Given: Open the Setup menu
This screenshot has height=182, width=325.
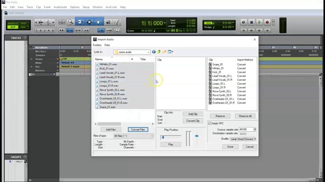Looking at the screenshot, I should pyautogui.click(x=86, y=7).
